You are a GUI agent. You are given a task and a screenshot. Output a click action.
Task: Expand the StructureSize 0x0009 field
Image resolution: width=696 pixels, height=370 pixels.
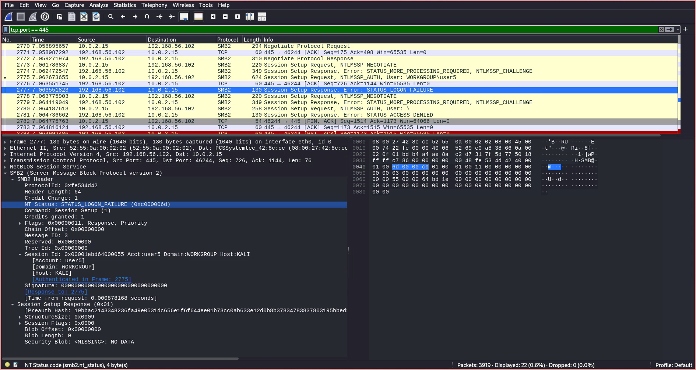tap(20, 317)
